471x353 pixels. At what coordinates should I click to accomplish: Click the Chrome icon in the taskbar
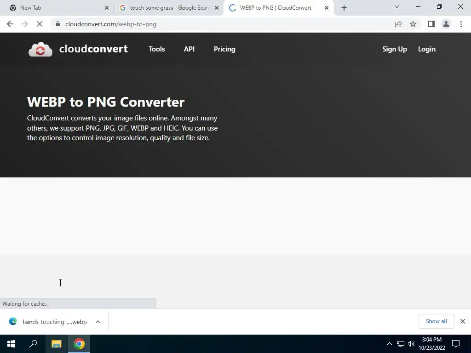pos(79,344)
